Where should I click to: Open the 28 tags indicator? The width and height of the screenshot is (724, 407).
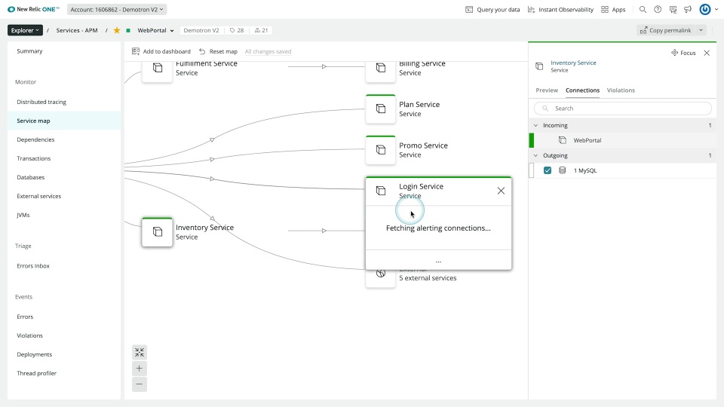pyautogui.click(x=237, y=30)
